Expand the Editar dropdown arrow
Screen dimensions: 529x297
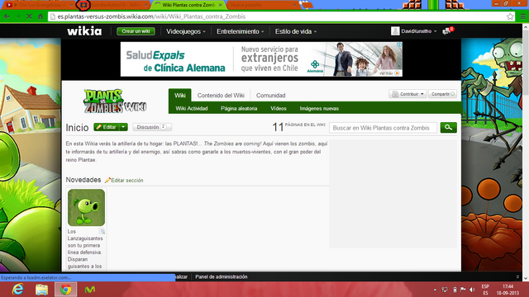[x=124, y=127]
